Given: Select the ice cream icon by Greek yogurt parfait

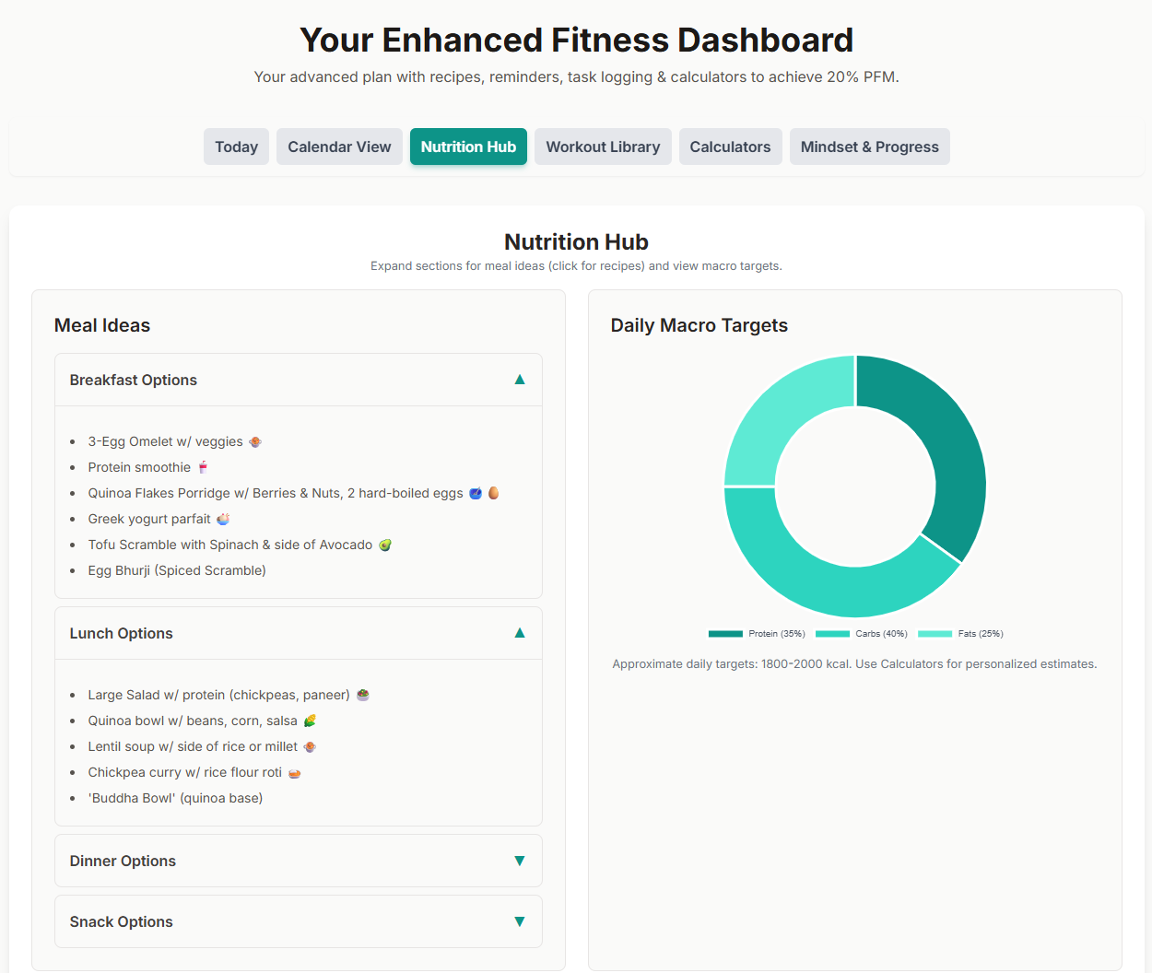Looking at the screenshot, I should (222, 519).
